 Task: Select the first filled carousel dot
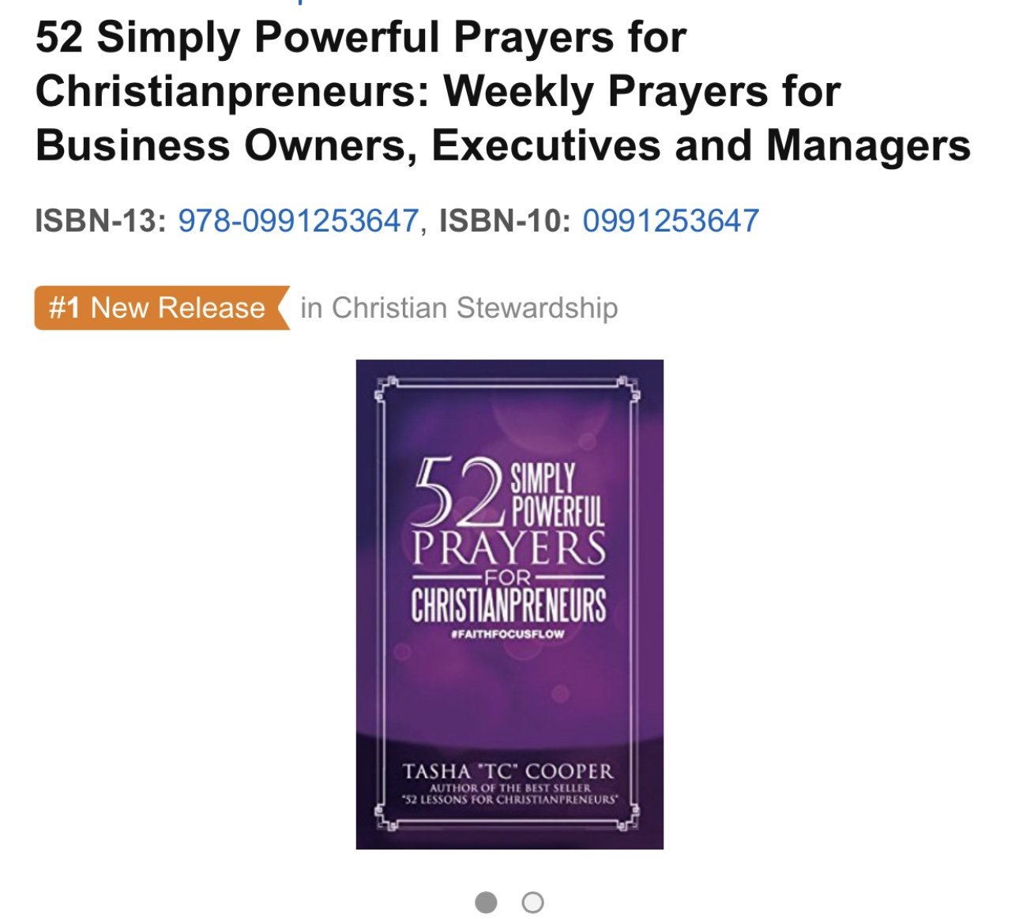486,902
